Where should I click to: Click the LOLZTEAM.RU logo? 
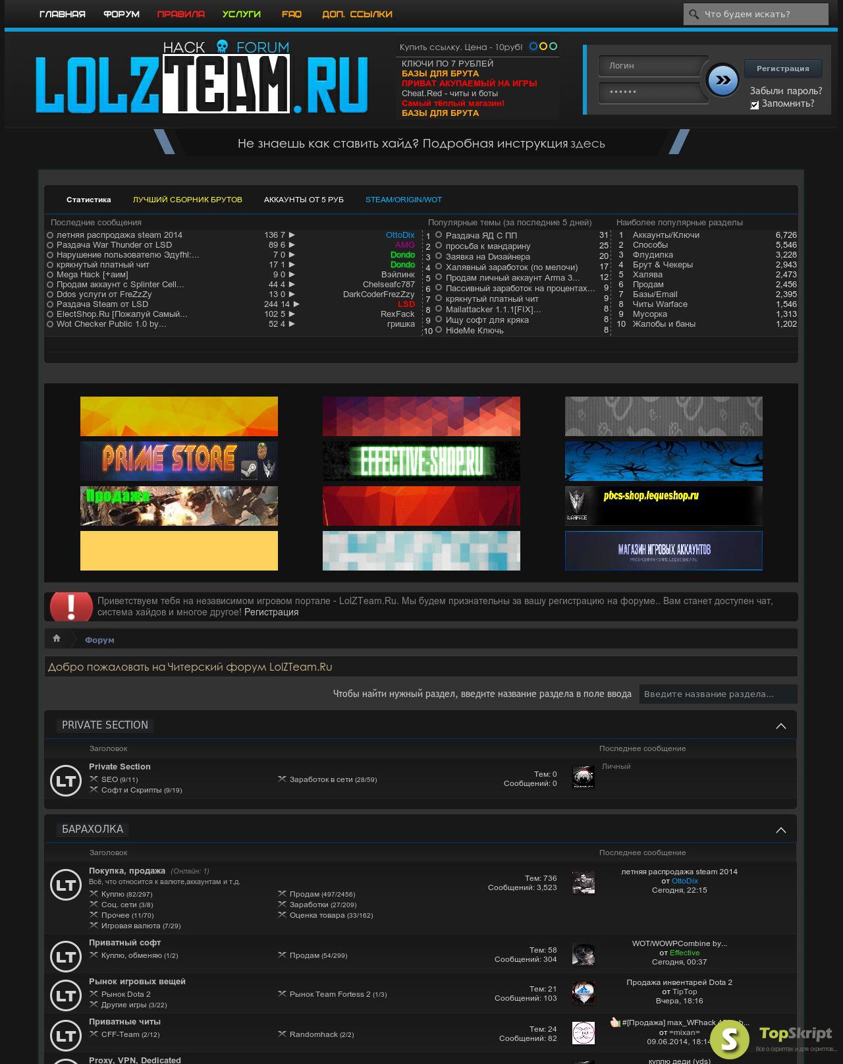[x=202, y=77]
